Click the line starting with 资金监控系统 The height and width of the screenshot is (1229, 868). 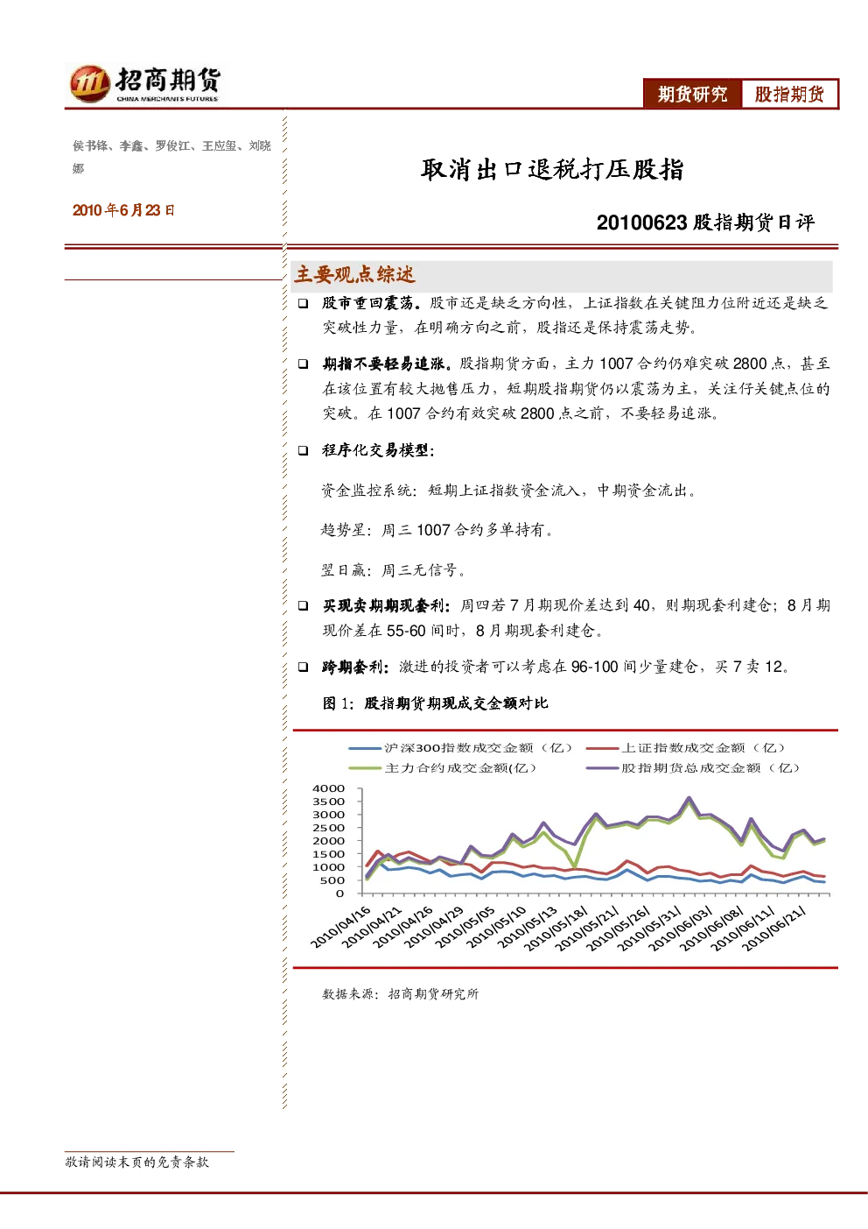coord(509,491)
